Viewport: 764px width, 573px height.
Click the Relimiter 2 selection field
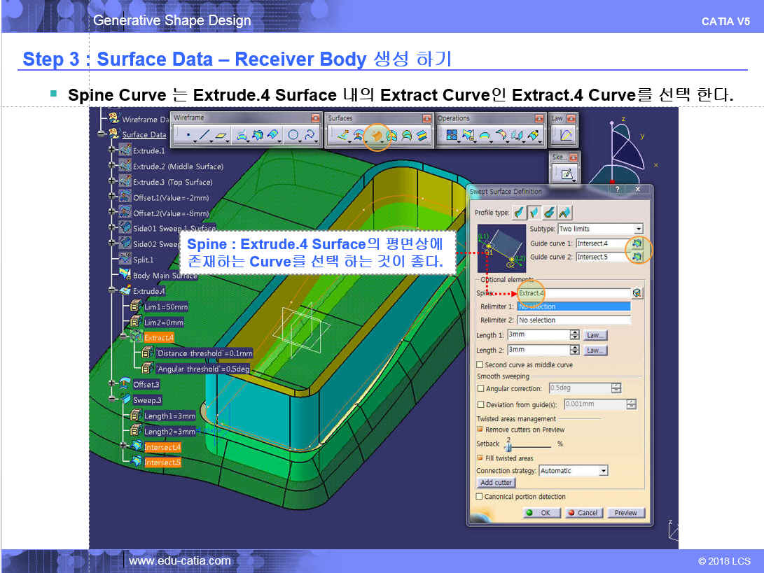click(573, 320)
